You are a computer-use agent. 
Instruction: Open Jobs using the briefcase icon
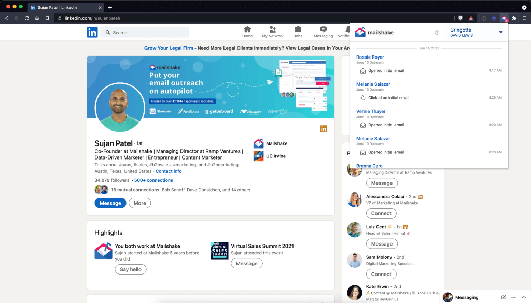[298, 32]
